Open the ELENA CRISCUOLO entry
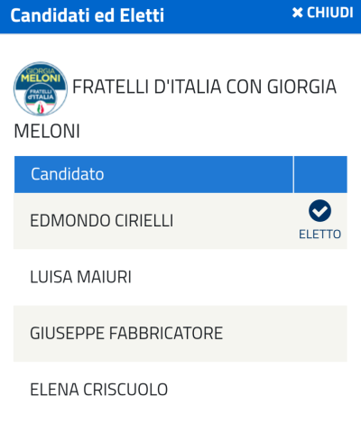This screenshot has height=433, width=361. coord(99,390)
